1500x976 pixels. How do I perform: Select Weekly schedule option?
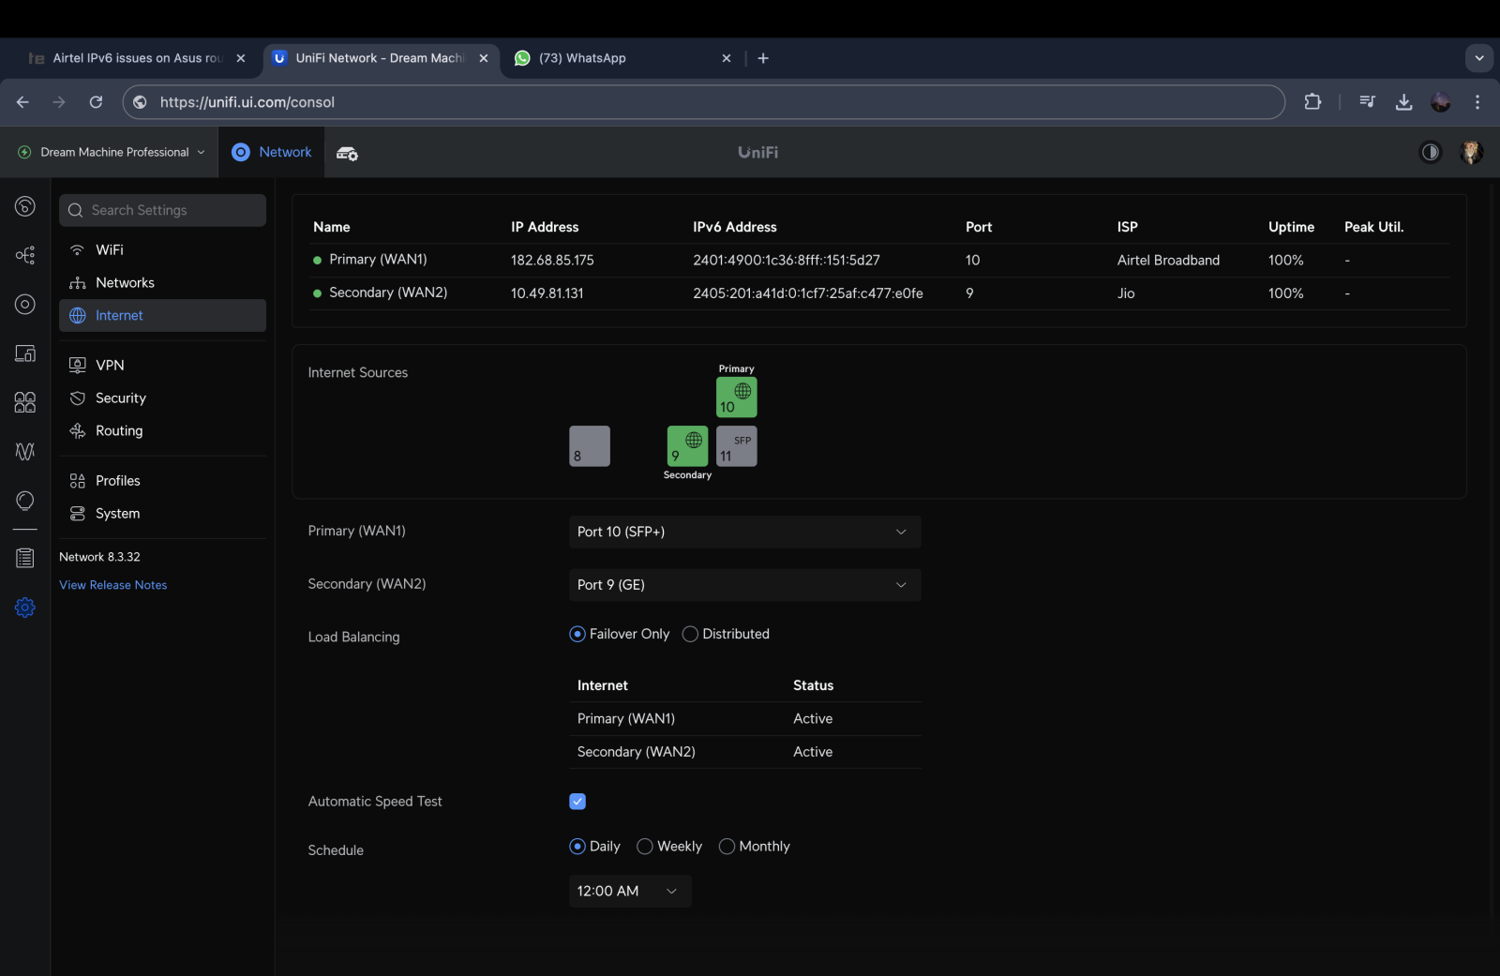coord(669,847)
